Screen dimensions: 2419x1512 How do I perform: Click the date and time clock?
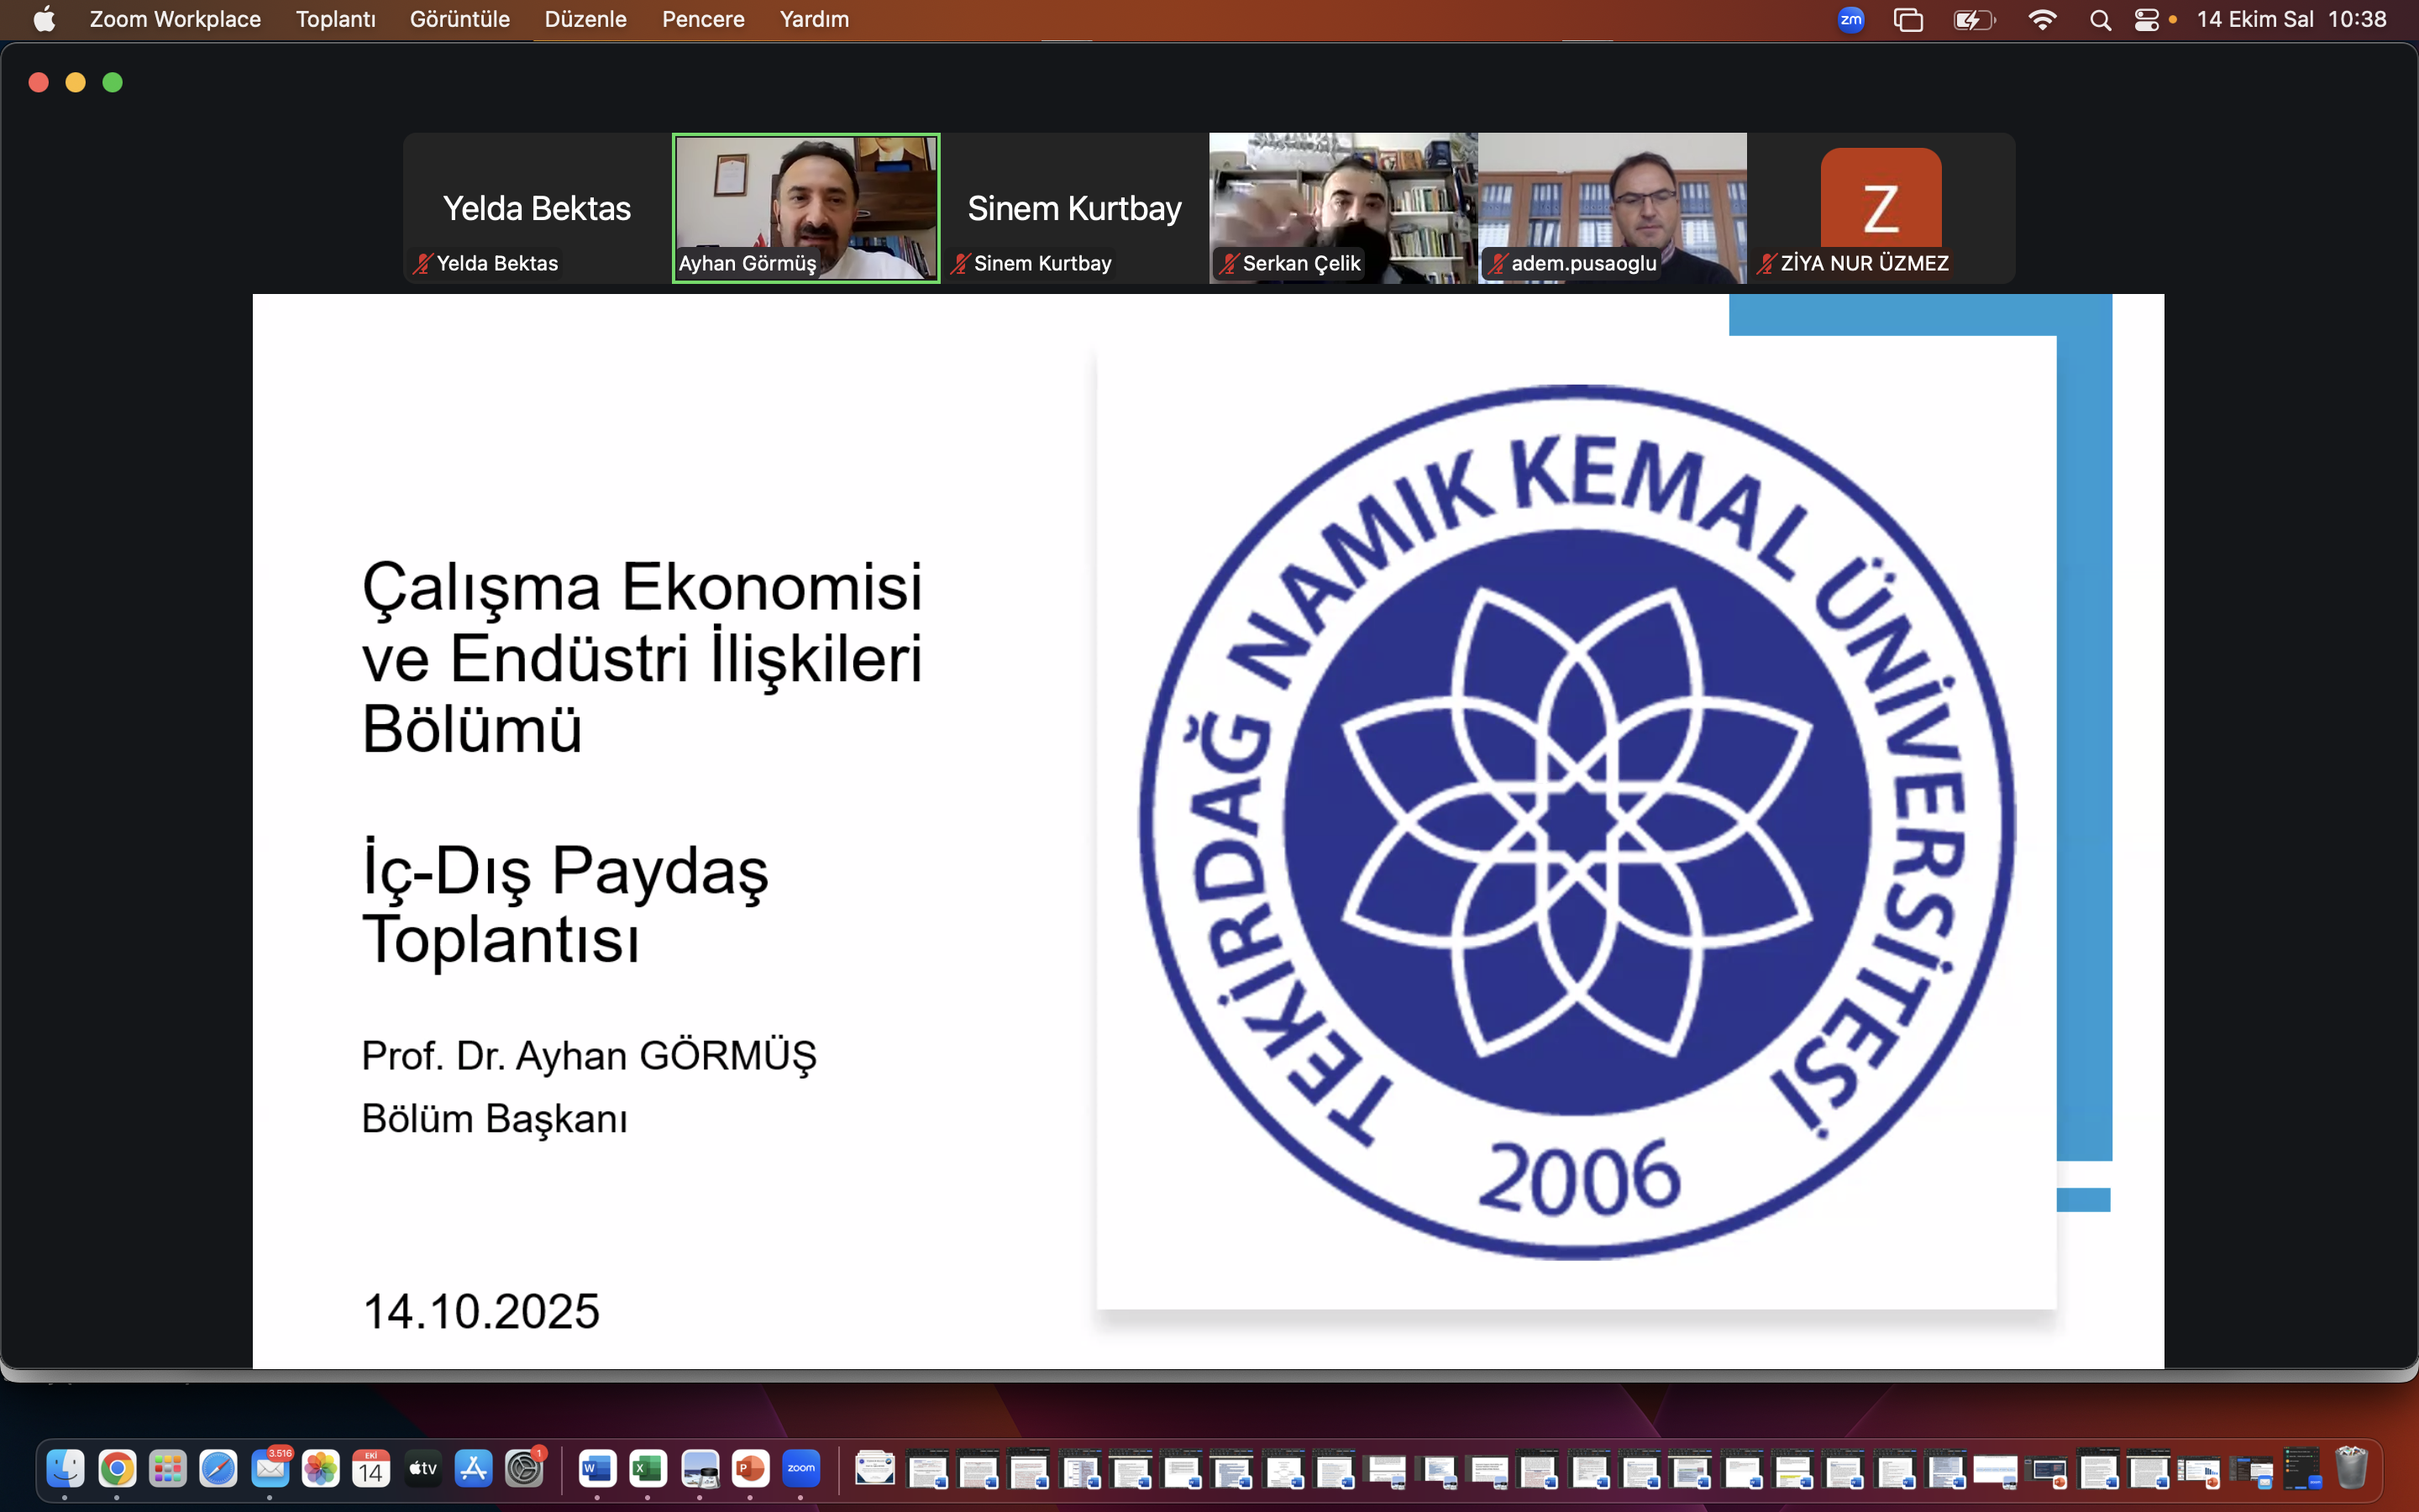pyautogui.click(x=2291, y=20)
